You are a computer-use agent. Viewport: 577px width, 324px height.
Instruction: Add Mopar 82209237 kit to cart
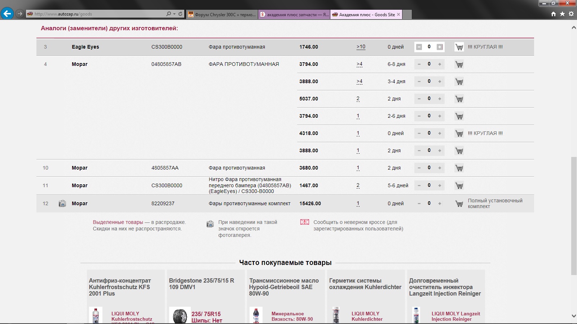coord(459,204)
